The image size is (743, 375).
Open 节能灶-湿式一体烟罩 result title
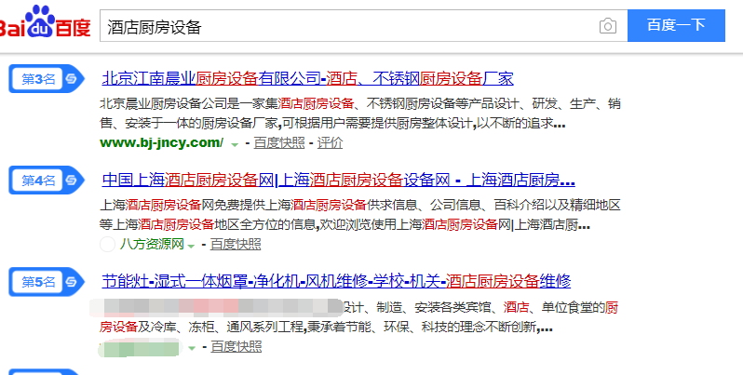tap(336, 281)
